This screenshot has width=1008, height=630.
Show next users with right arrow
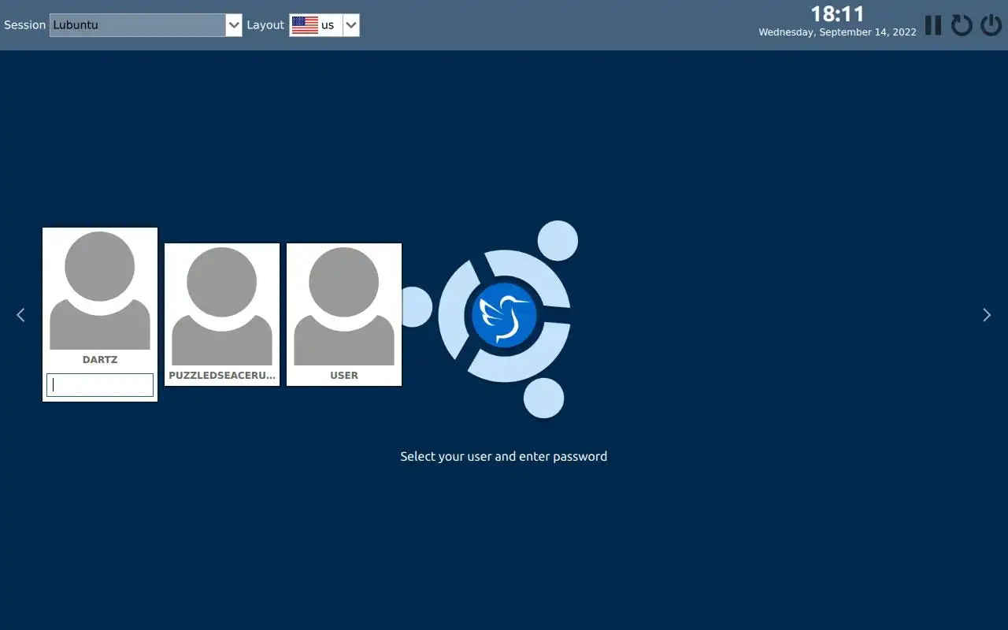tap(987, 315)
